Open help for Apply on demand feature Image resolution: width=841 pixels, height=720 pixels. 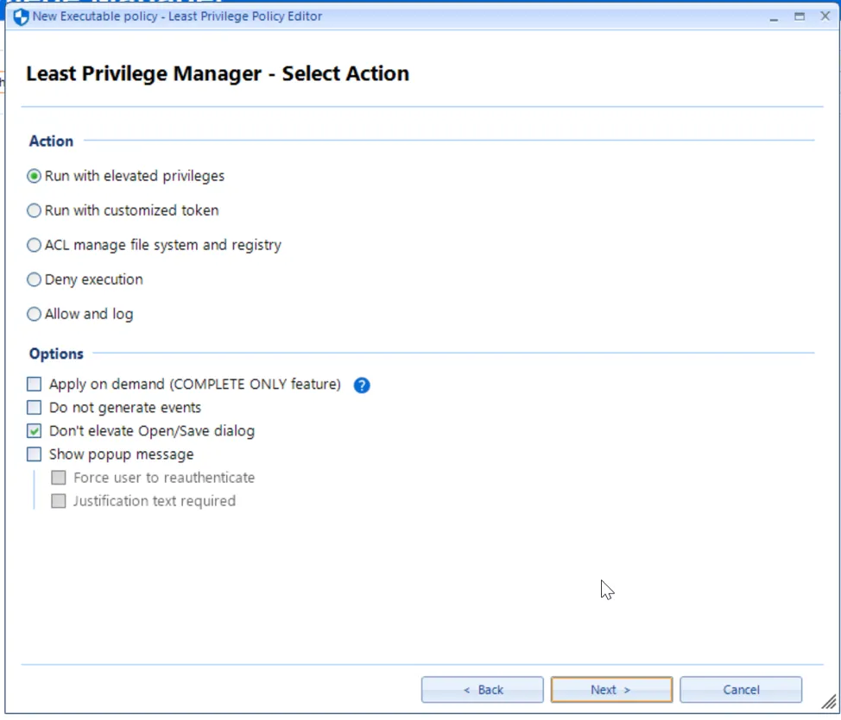(362, 385)
